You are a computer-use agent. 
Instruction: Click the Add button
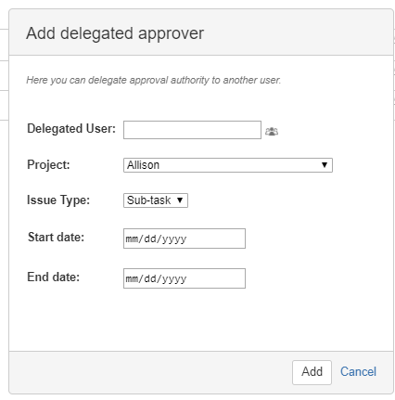[312, 372]
